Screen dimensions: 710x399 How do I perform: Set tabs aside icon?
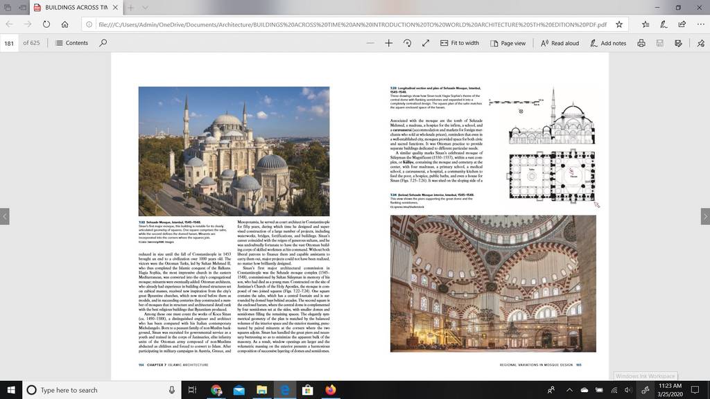click(x=22, y=7)
